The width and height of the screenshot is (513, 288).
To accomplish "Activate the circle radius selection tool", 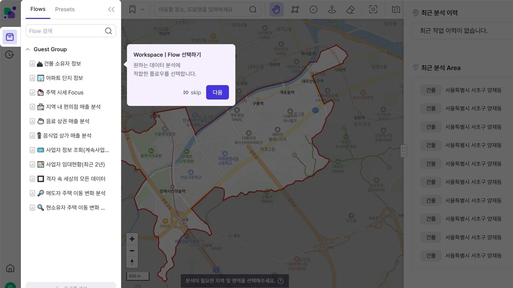I will click(313, 9).
